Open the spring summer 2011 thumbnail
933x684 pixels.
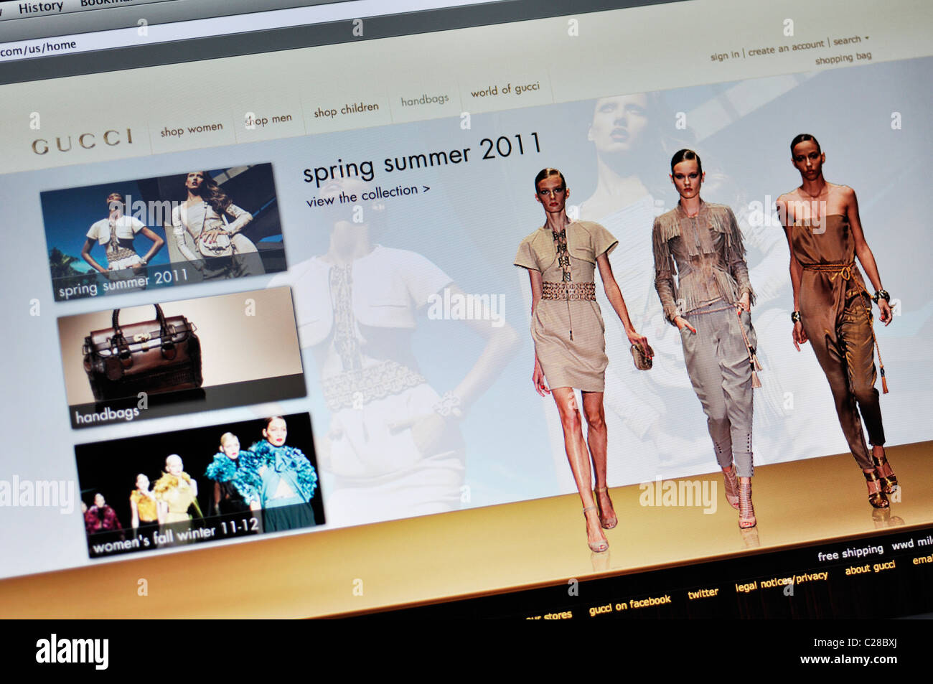point(164,231)
